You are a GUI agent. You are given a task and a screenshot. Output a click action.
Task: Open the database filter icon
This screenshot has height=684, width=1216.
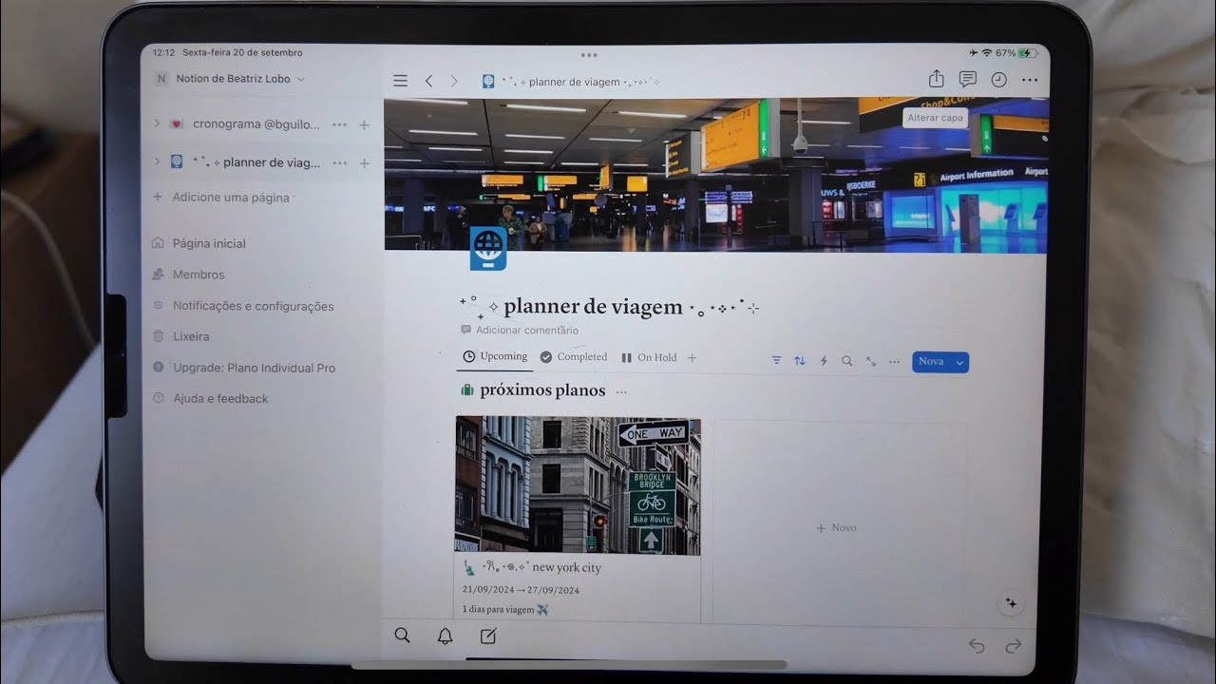click(x=776, y=361)
